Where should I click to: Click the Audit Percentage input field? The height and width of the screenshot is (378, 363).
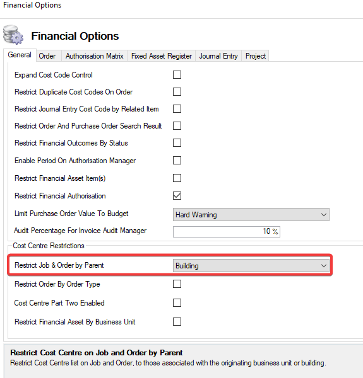227,231
